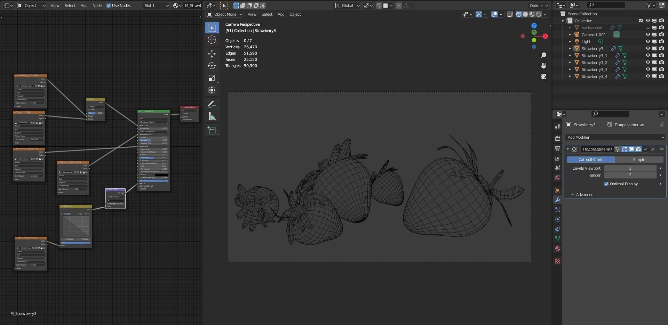This screenshot has height=325, width=668.
Task: Open viewport Object menu
Action: point(295,14)
